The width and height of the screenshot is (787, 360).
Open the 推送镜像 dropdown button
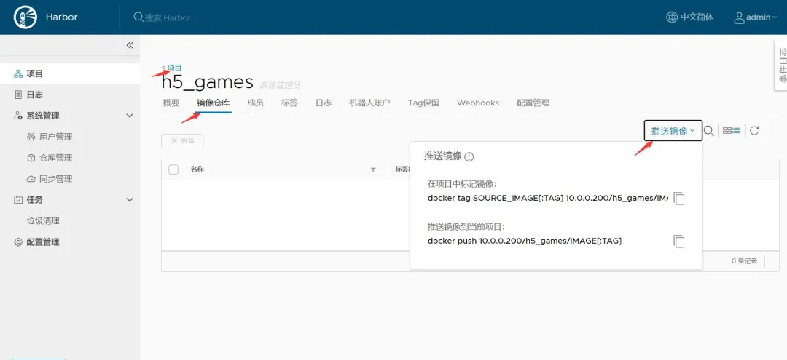coord(673,131)
